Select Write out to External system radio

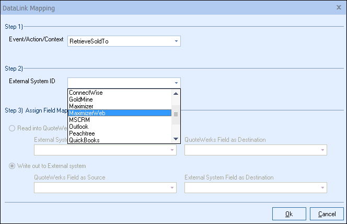tap(12, 166)
